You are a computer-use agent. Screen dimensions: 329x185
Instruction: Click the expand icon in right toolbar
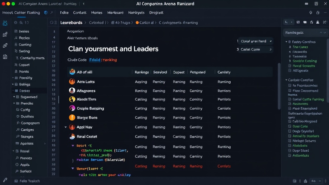point(325,22)
